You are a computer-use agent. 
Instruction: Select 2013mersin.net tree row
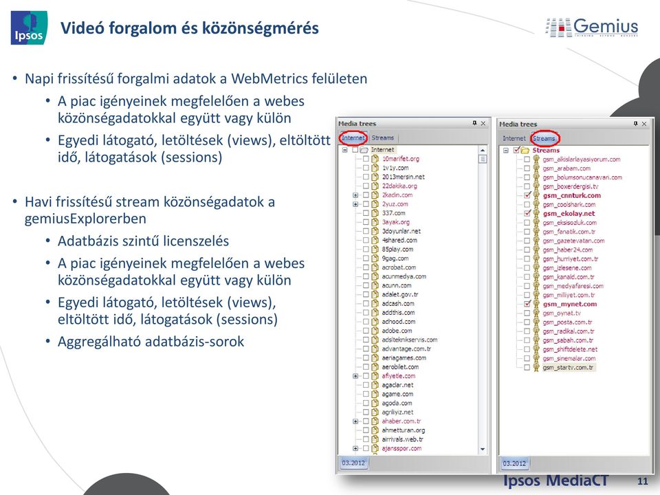click(404, 177)
